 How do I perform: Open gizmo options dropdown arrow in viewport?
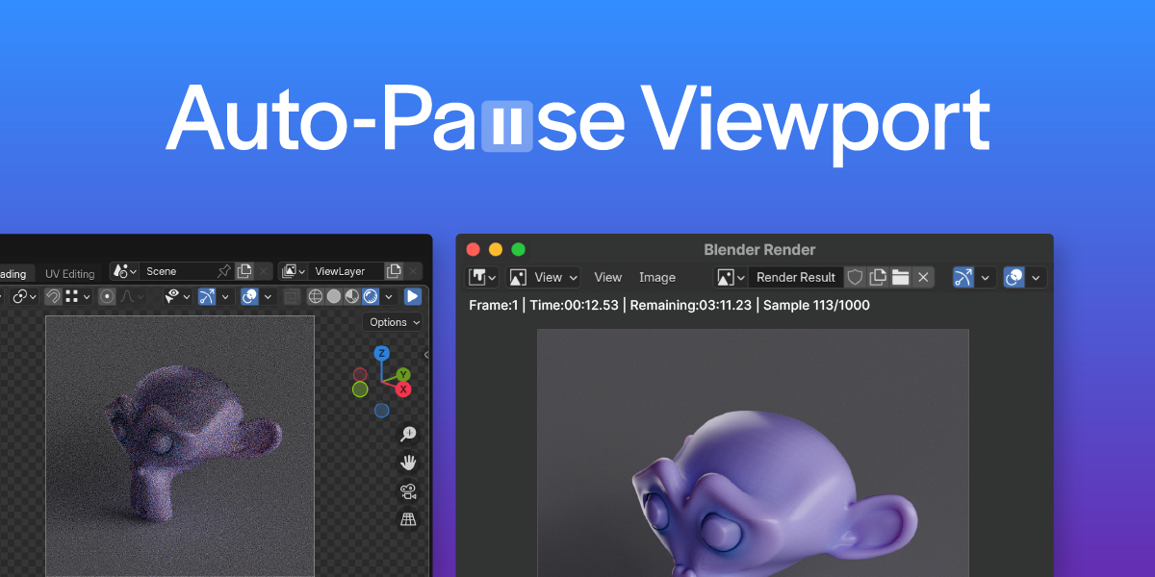tap(225, 296)
